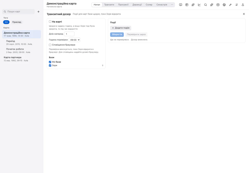Viewport: 249px width, 173px height.
Task: Open the sliders settings icon
Action: [237, 5]
